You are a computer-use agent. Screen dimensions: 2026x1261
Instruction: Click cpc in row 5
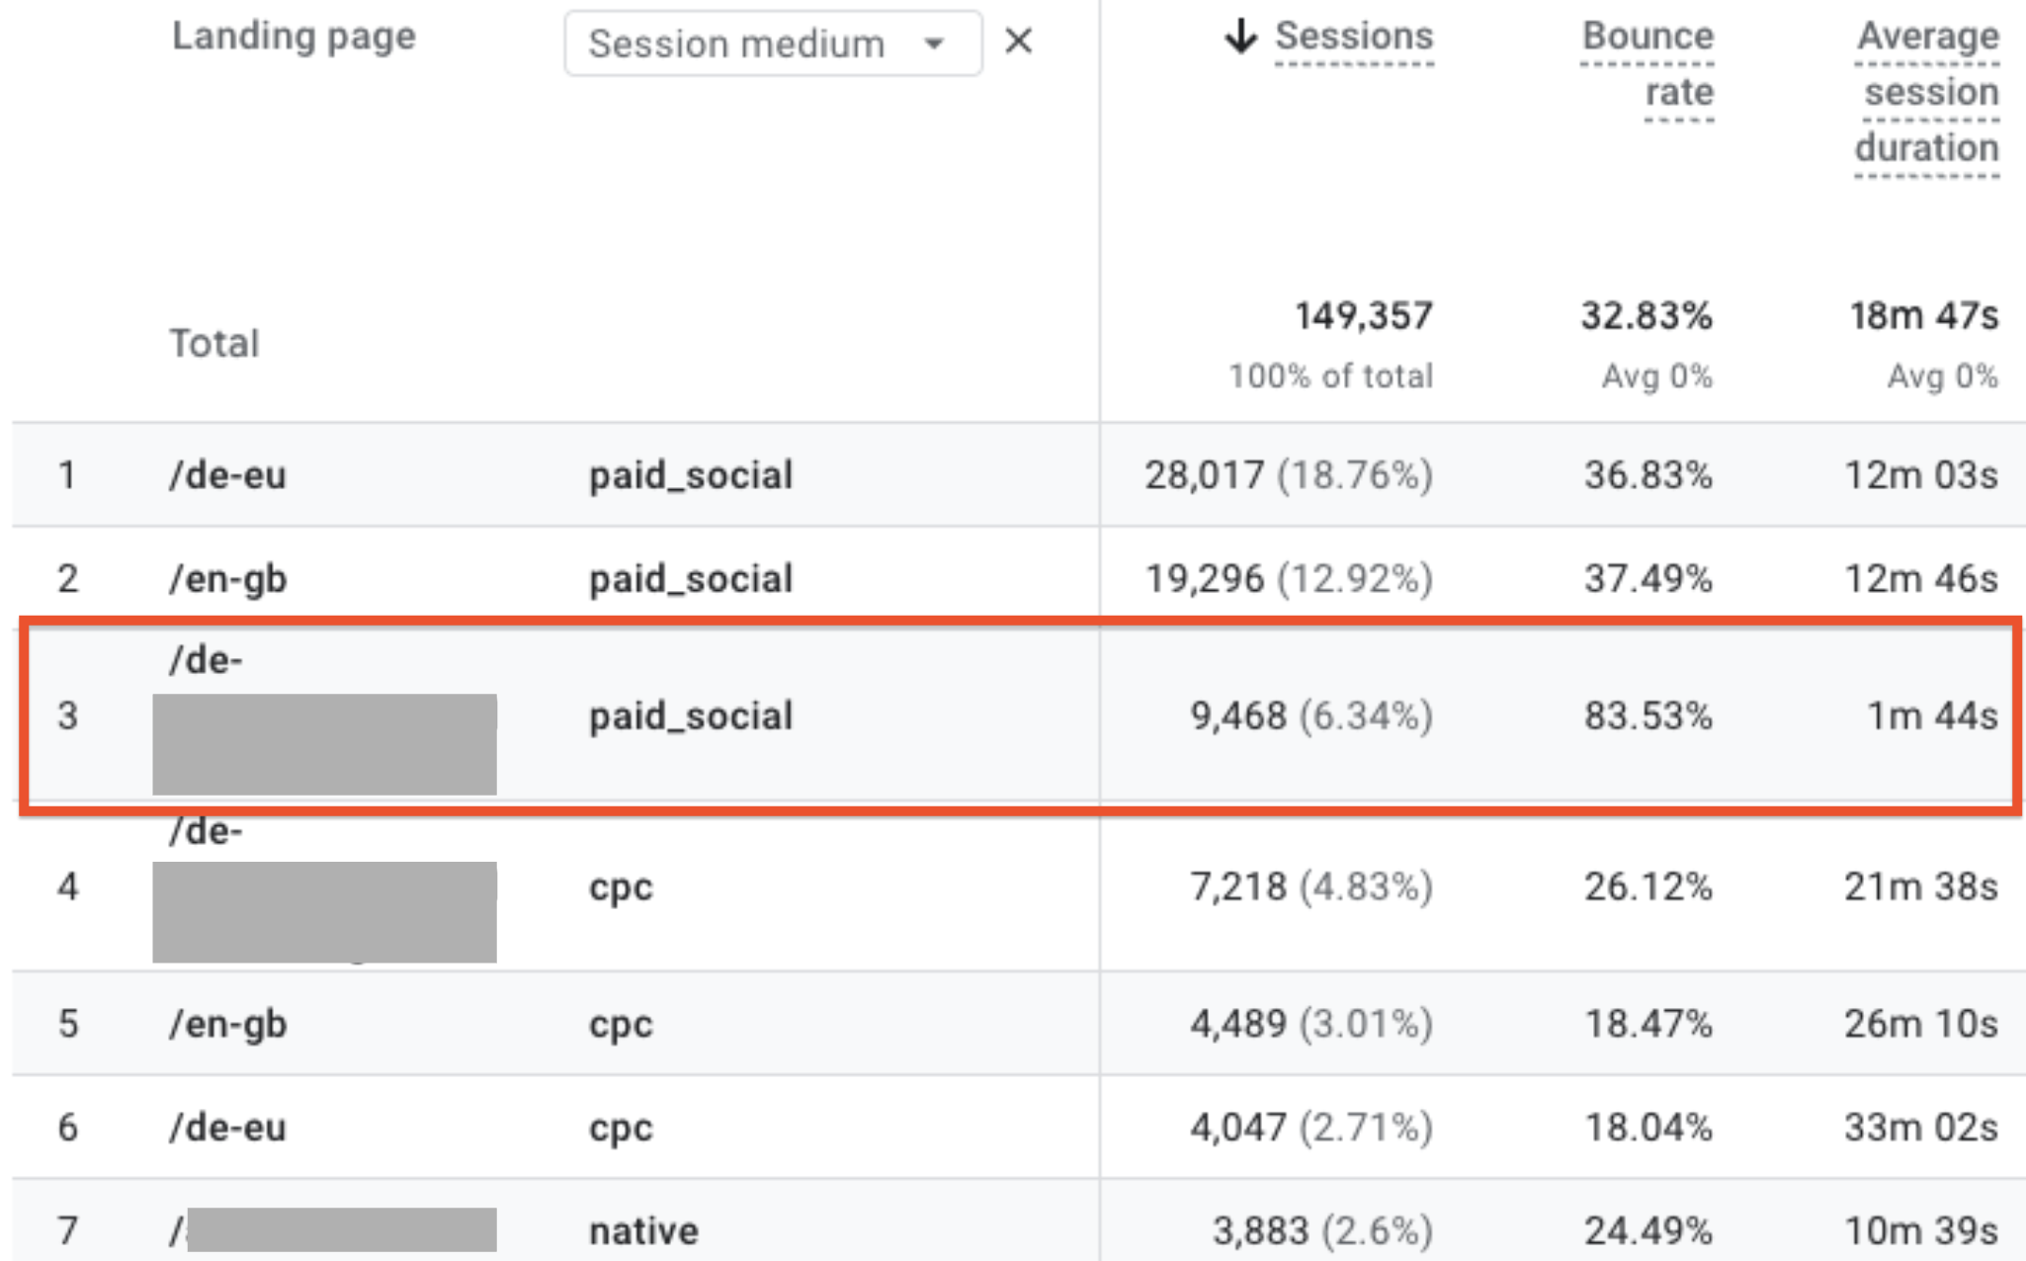[621, 1025]
